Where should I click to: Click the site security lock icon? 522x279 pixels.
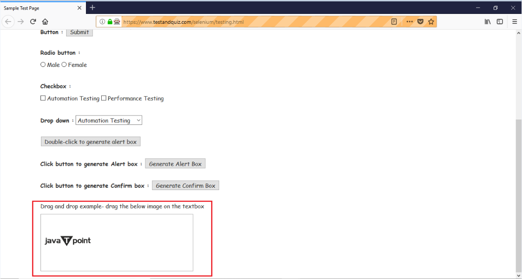point(109,21)
